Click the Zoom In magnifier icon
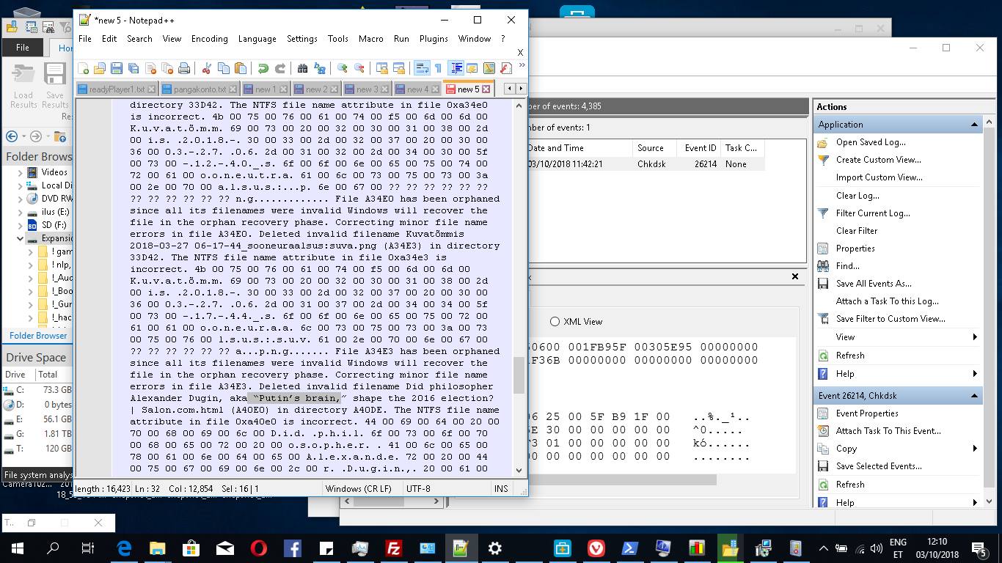Screen dimensions: 1002x563 point(342,68)
